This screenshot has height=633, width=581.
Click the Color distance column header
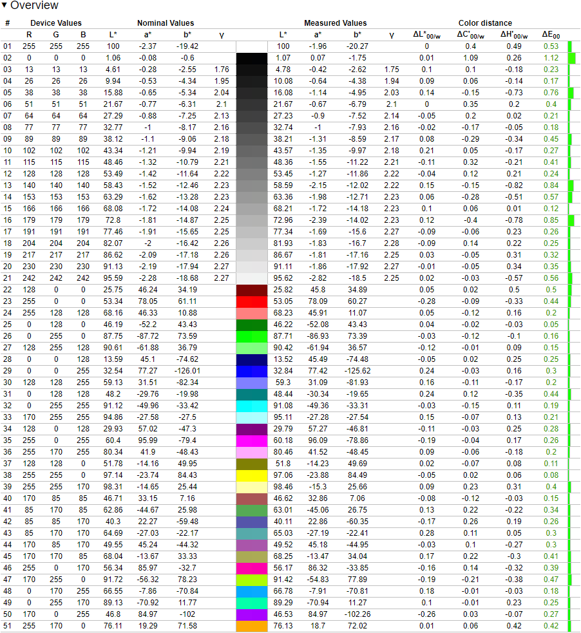pos(485,23)
